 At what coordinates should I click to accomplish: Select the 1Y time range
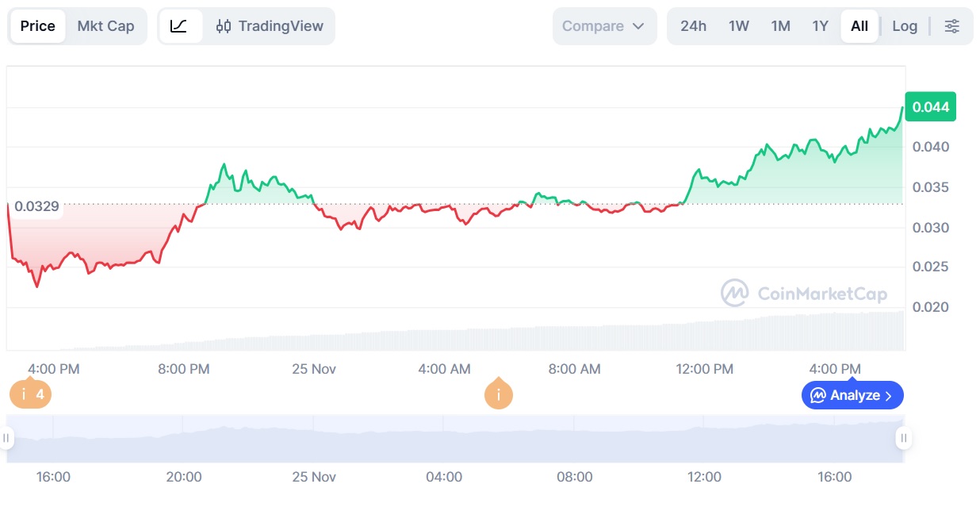click(x=820, y=26)
